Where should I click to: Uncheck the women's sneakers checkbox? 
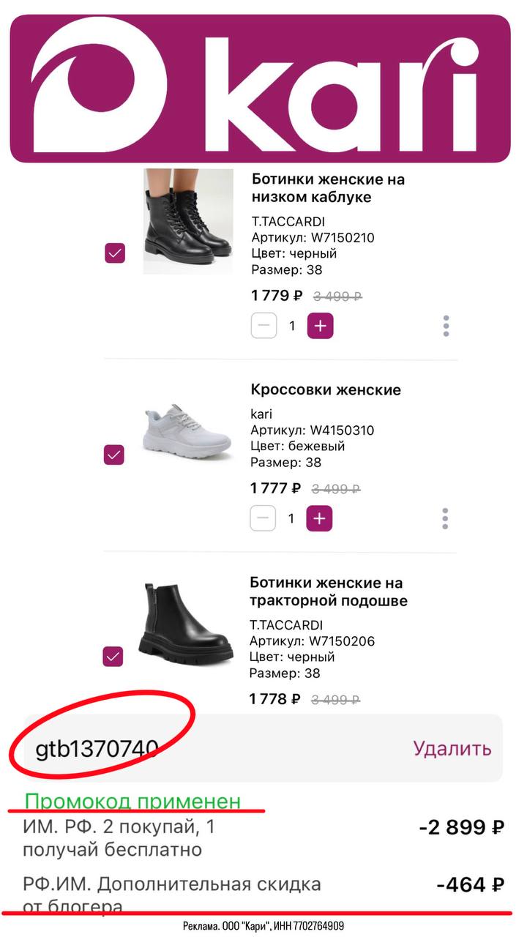pyautogui.click(x=113, y=455)
